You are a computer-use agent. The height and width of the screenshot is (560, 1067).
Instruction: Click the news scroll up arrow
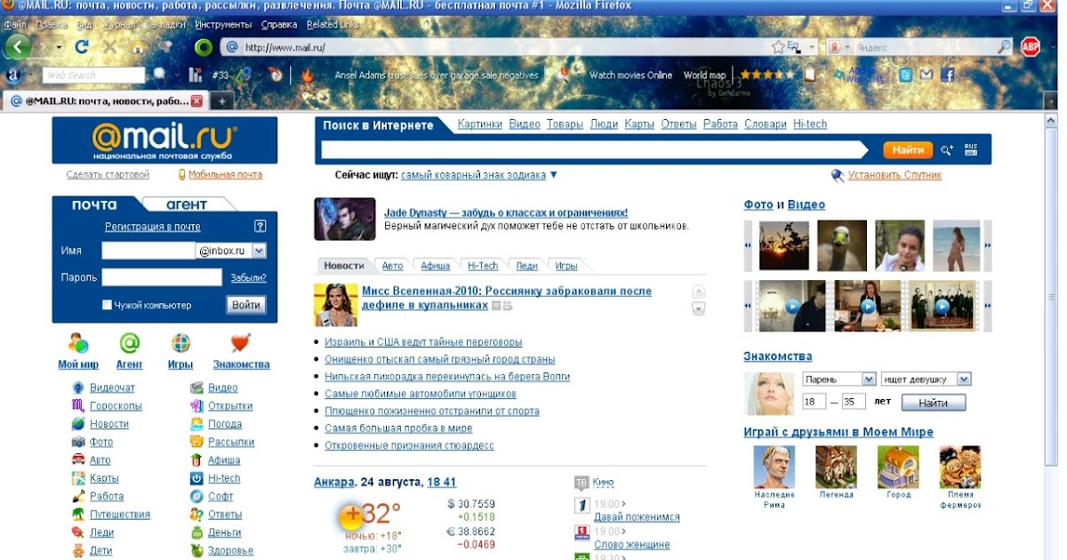coord(699,292)
